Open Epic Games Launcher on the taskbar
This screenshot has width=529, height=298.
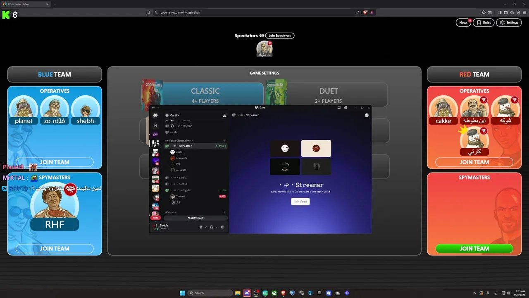319,293
